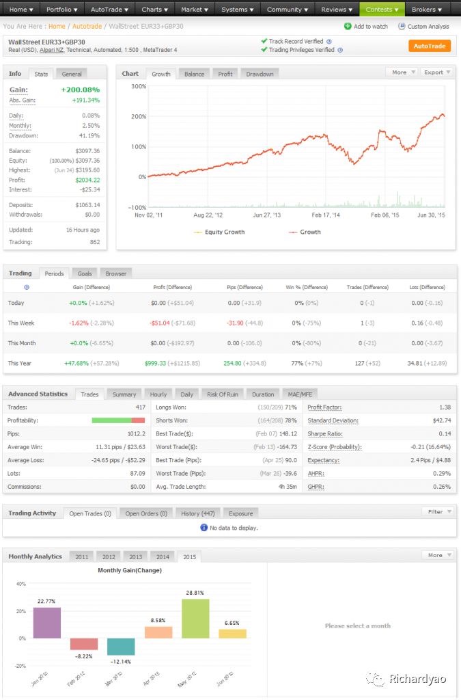
Task: Click help icon beside Track Record Verified
Action: click(329, 42)
